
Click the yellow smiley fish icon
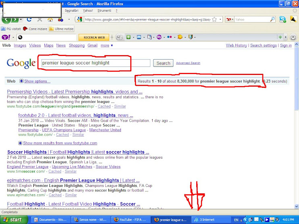(x=180, y=37)
